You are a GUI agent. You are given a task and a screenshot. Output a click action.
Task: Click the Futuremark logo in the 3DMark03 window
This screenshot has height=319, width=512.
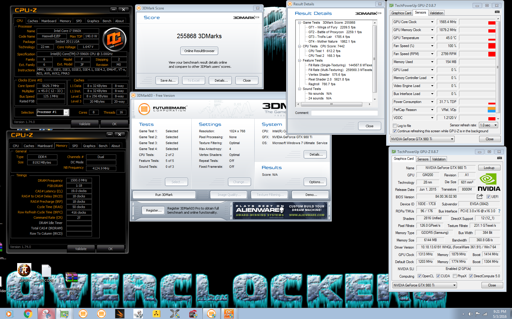[x=163, y=109]
